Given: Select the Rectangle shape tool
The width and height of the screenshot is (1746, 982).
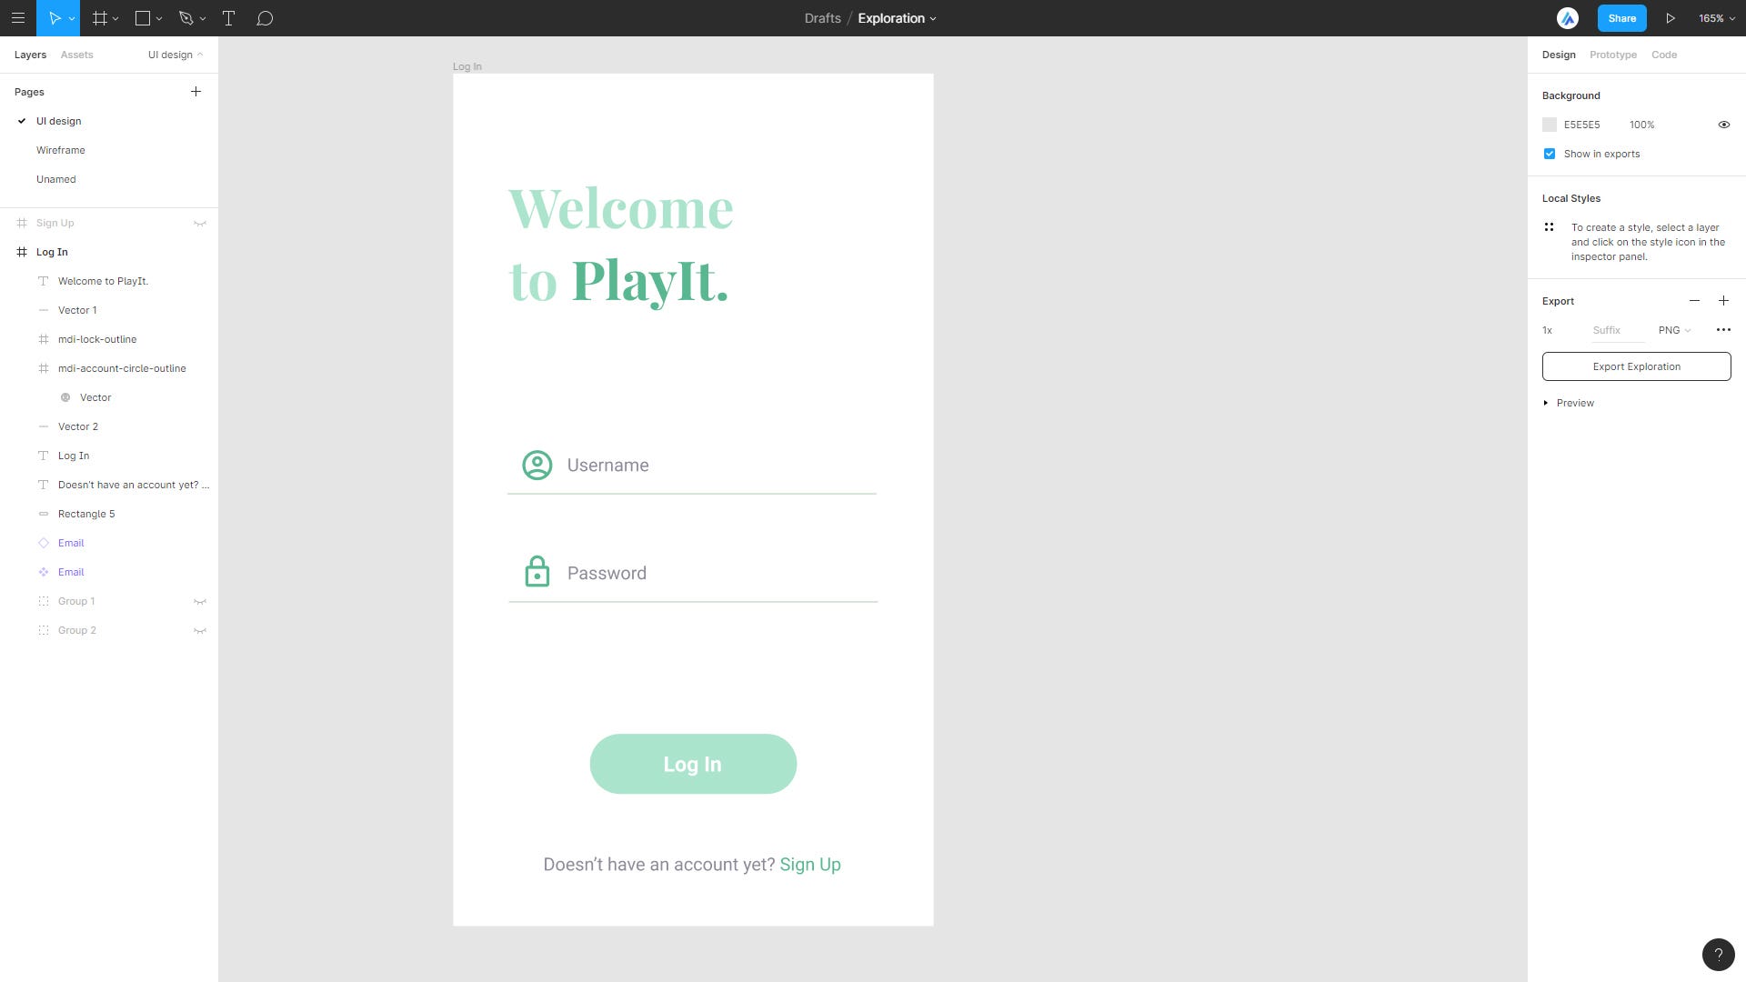Looking at the screenshot, I should coord(143,18).
